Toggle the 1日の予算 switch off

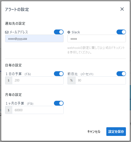(59, 74)
